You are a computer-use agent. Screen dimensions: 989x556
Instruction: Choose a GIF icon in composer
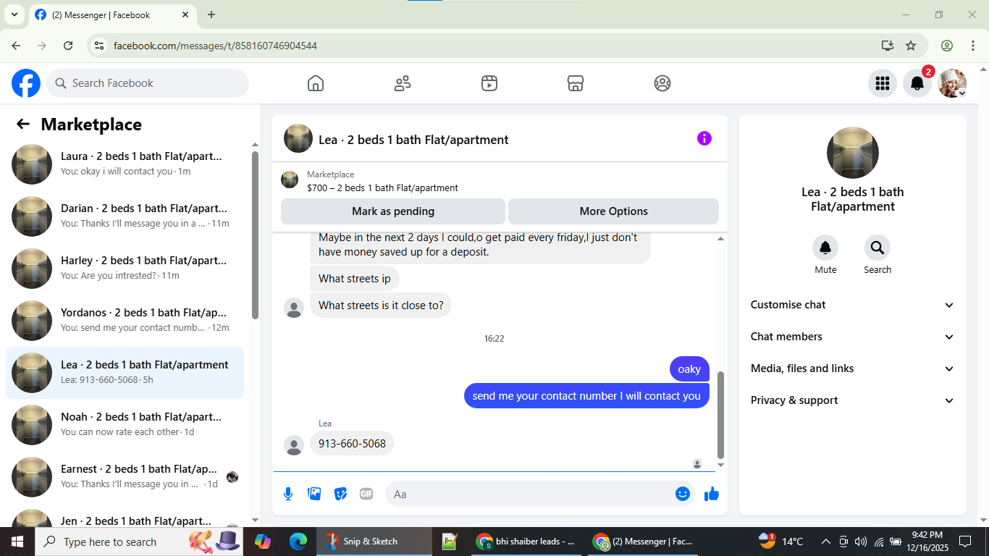tap(366, 494)
